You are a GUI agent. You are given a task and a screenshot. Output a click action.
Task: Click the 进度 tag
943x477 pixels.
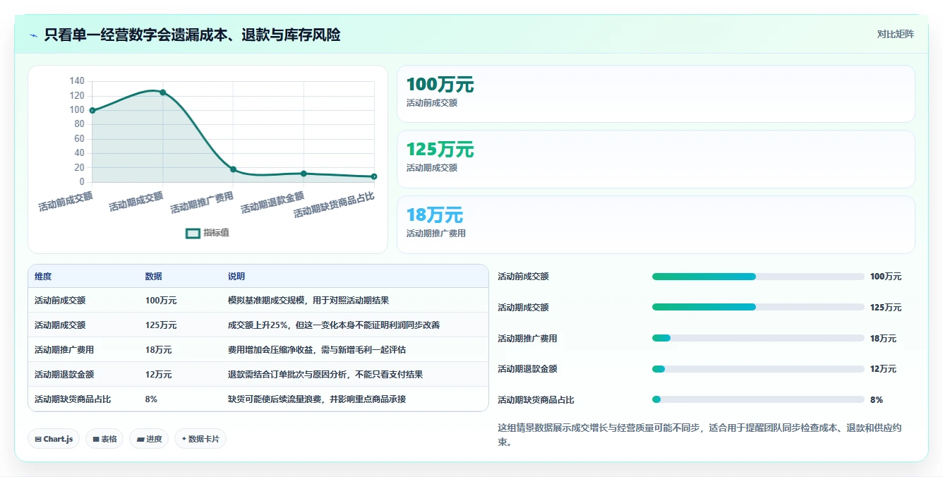point(149,439)
